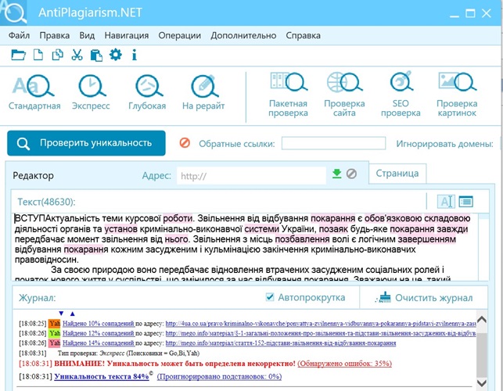Open Пакетная проверка batch check
Viewport: 503px width, 391px height.
(288, 95)
